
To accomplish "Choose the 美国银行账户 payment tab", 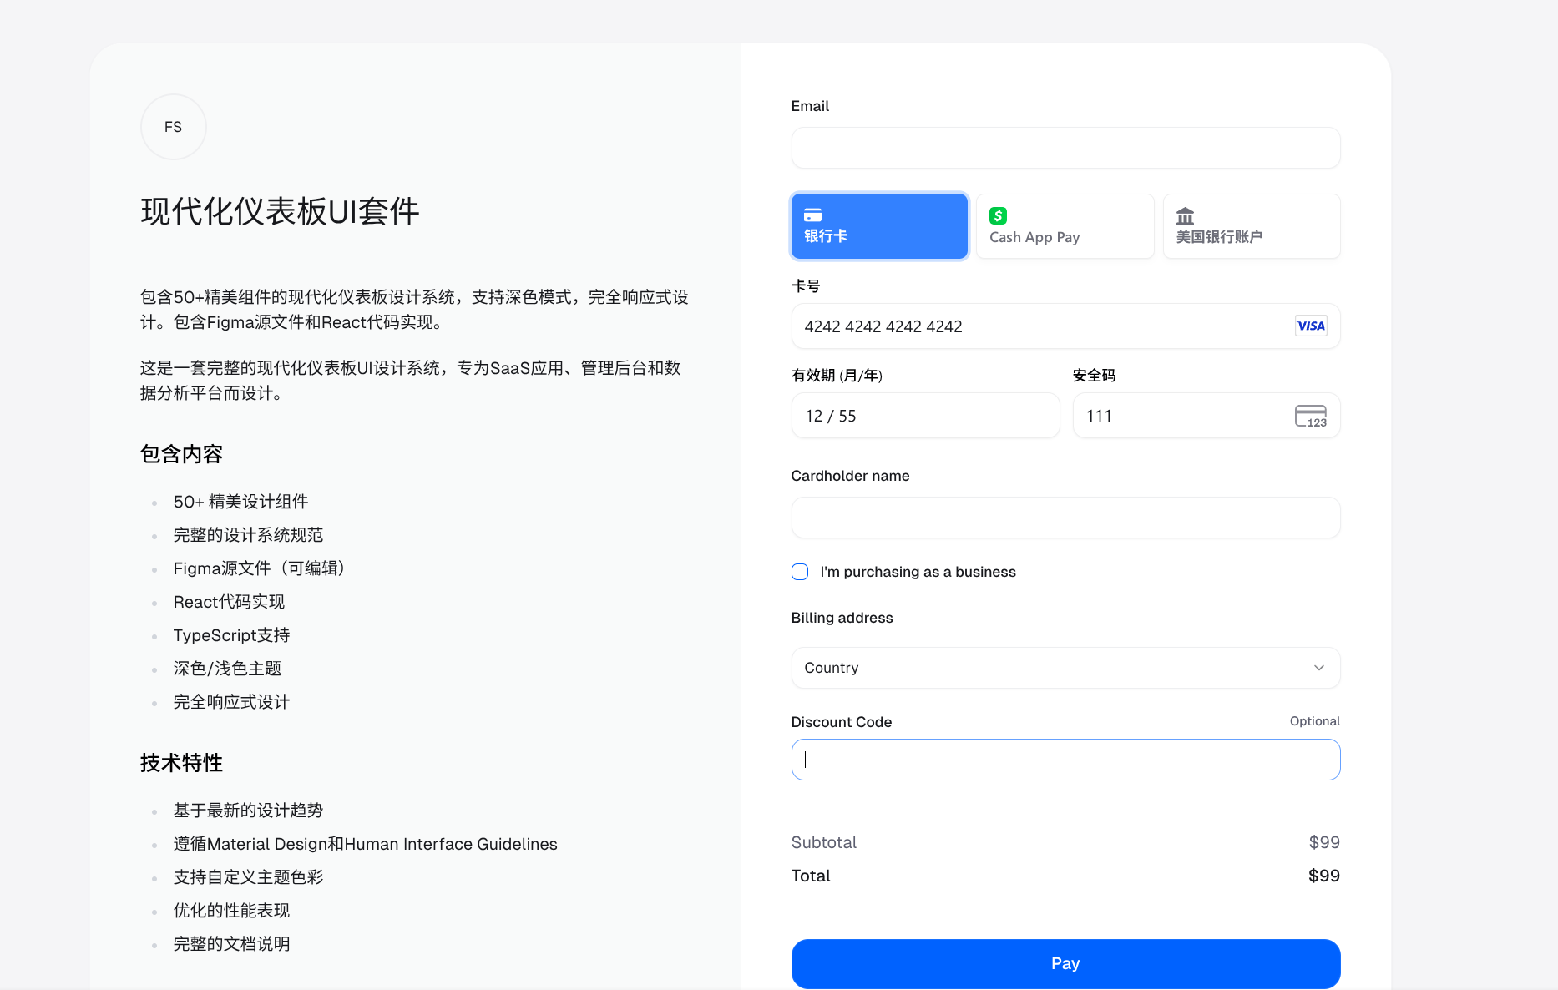I will (x=1251, y=226).
